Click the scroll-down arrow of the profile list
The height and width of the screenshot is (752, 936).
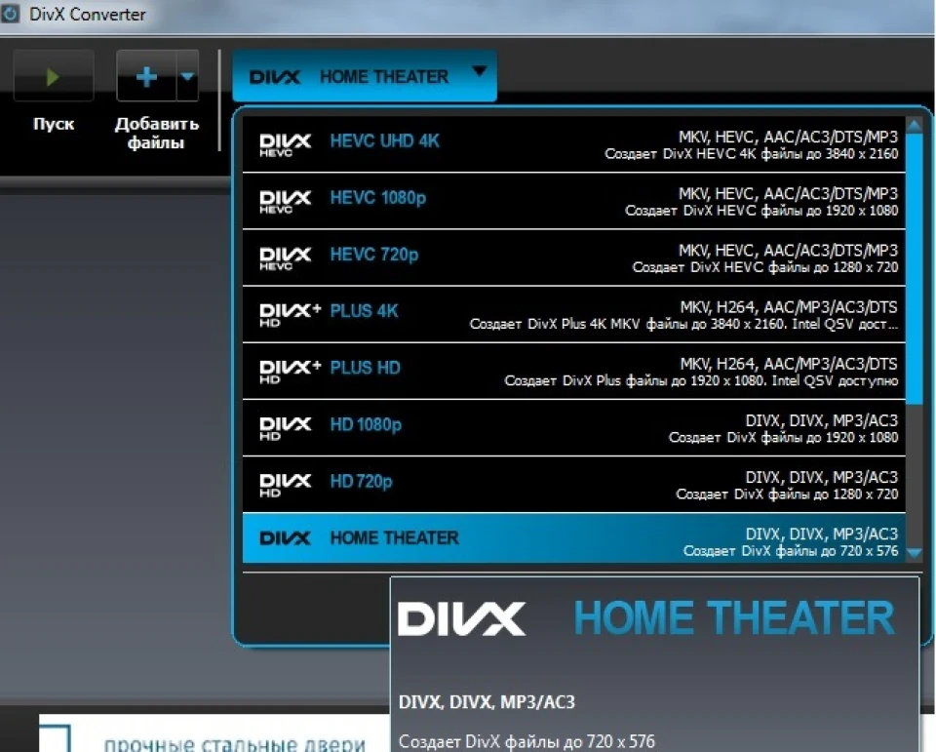[914, 553]
